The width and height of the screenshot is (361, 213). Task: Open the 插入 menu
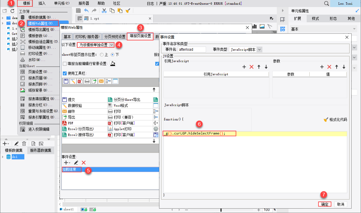(42, 4)
